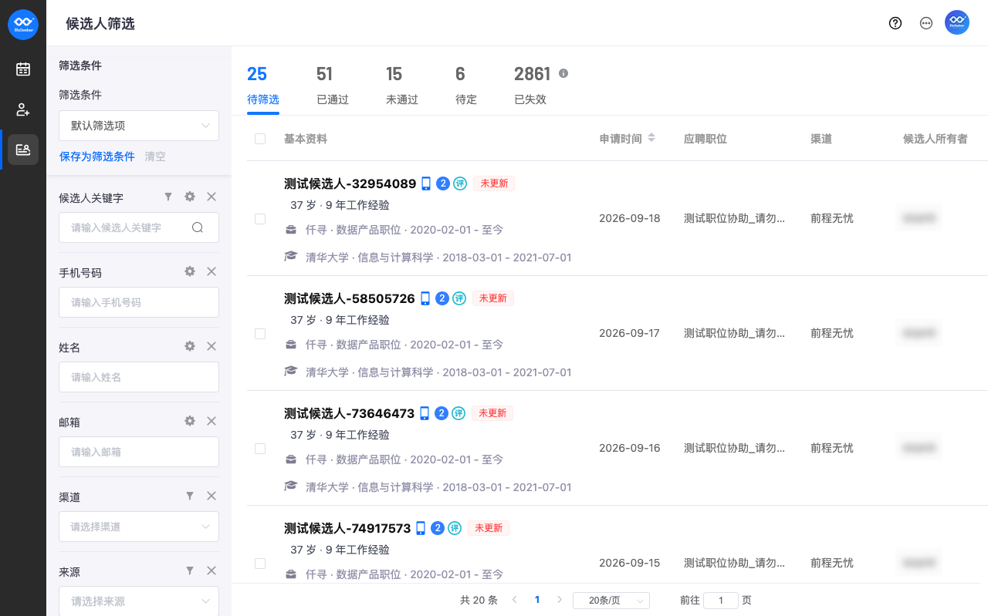Click filter funnel icon beside 候选人关键字
The width and height of the screenshot is (988, 616).
(x=168, y=197)
